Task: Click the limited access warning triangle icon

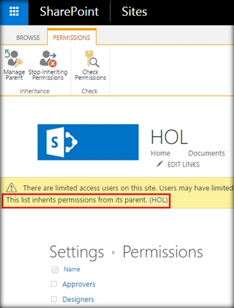Action: (11, 188)
